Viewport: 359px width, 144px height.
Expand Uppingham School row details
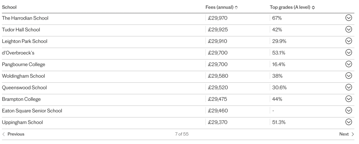point(348,122)
